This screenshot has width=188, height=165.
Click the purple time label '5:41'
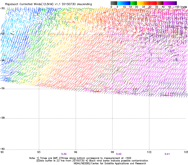(167, 154)
